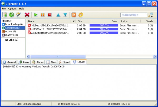Switch to the Speed tab
The width and height of the screenshot is (158, 107).
(64, 62)
